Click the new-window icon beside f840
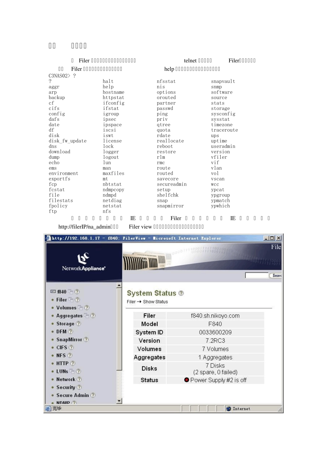Viewport: 322px width, 456px height. point(71,291)
